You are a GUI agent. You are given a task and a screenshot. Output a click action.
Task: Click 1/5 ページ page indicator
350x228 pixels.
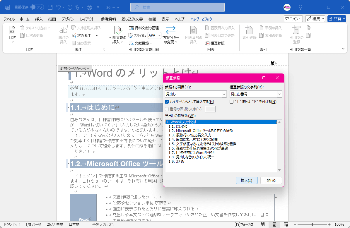click(x=33, y=224)
